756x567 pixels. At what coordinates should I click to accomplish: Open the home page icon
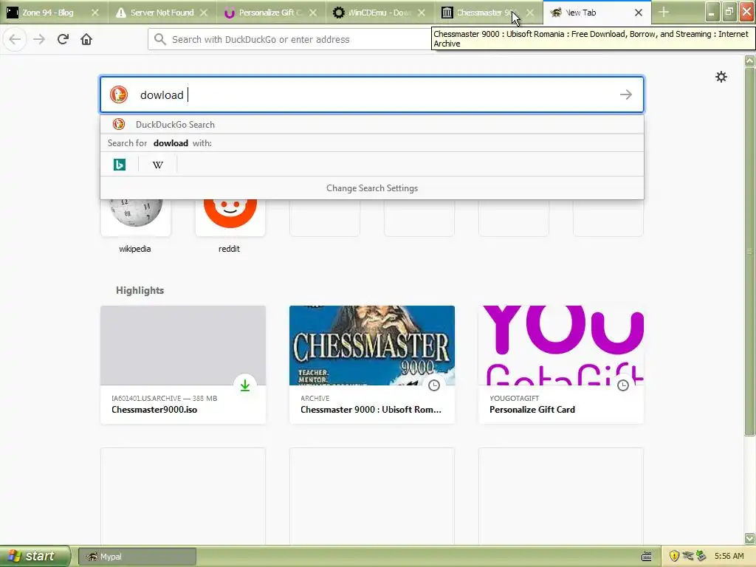86,39
